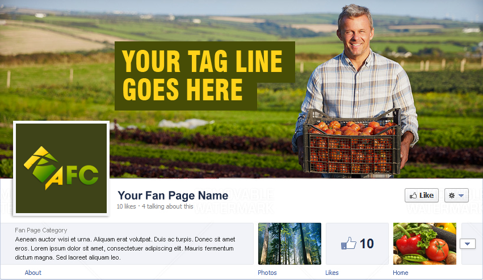Click the 4 talking about this text
Image resolution: width=483 pixels, height=280 pixels.
(167, 206)
